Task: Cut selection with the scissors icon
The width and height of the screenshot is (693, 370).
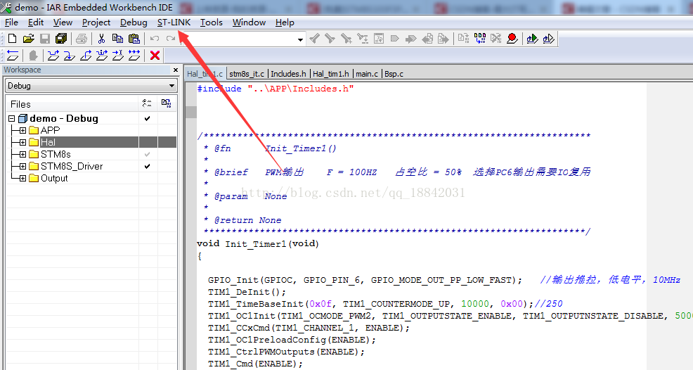Action: click(101, 39)
